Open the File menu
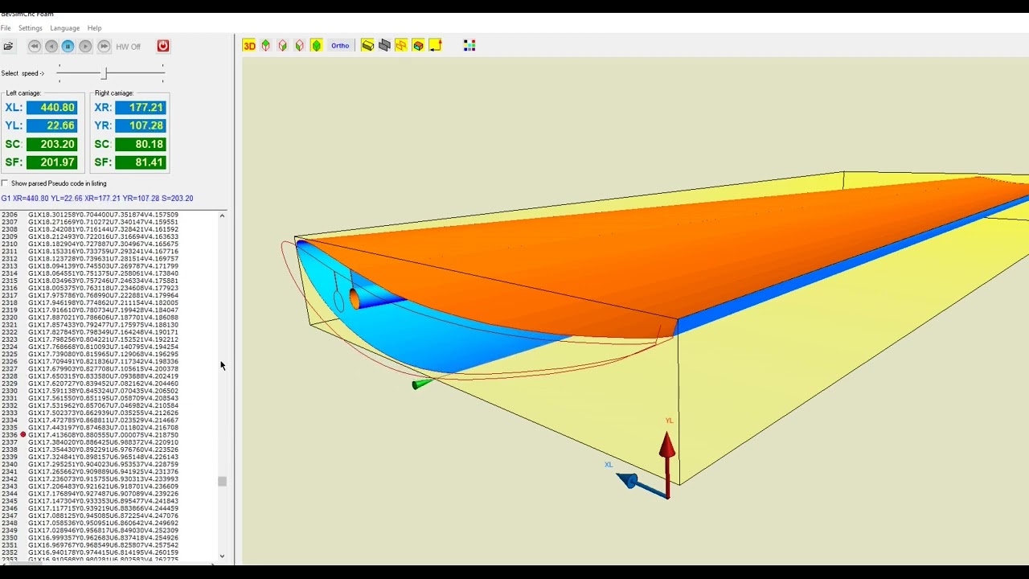The height and width of the screenshot is (579, 1029). tap(6, 28)
